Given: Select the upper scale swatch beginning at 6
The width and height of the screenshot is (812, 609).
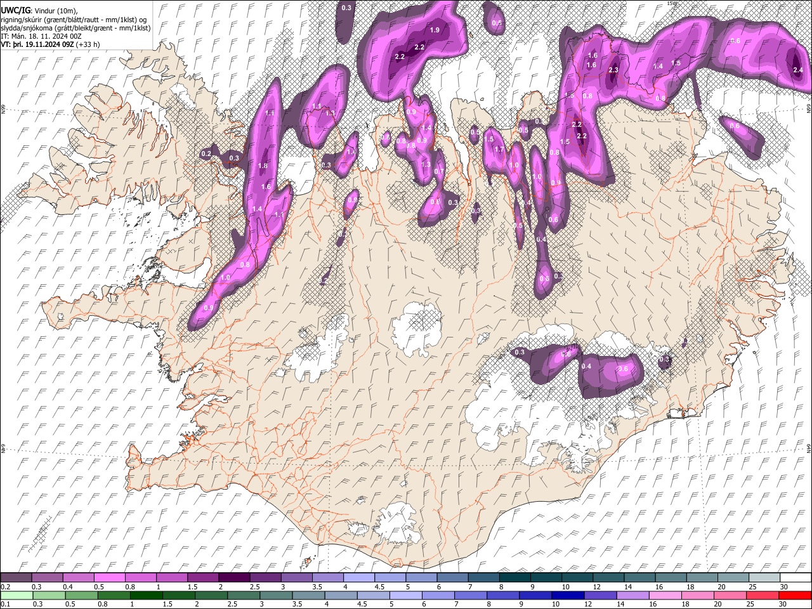Looking at the screenshot, I should point(452,578).
